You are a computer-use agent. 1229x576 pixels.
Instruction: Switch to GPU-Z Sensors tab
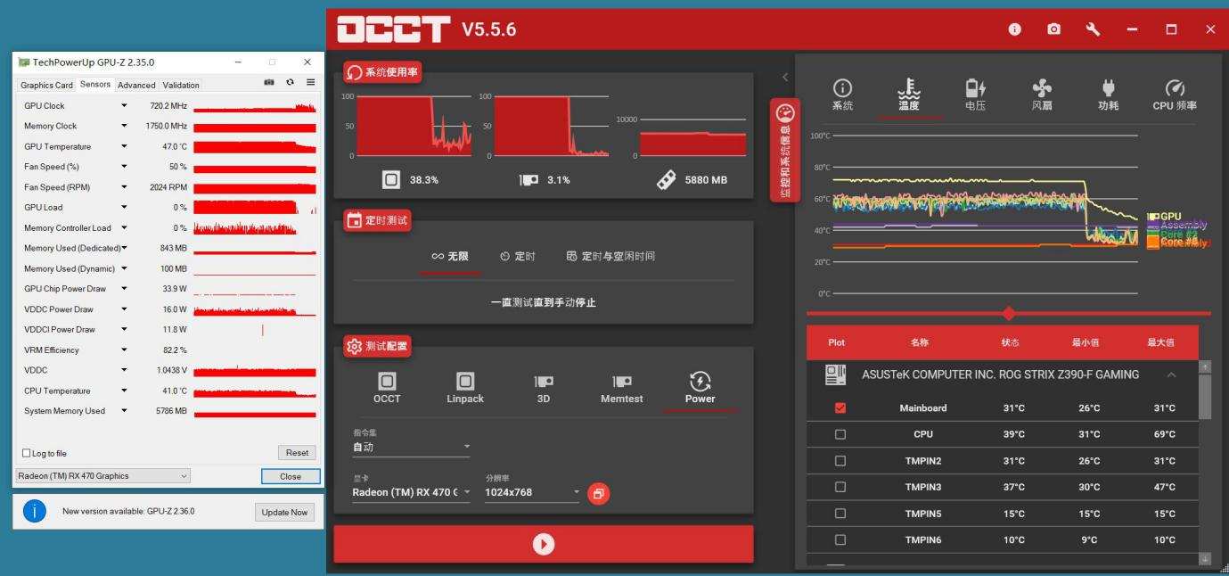[x=95, y=84]
